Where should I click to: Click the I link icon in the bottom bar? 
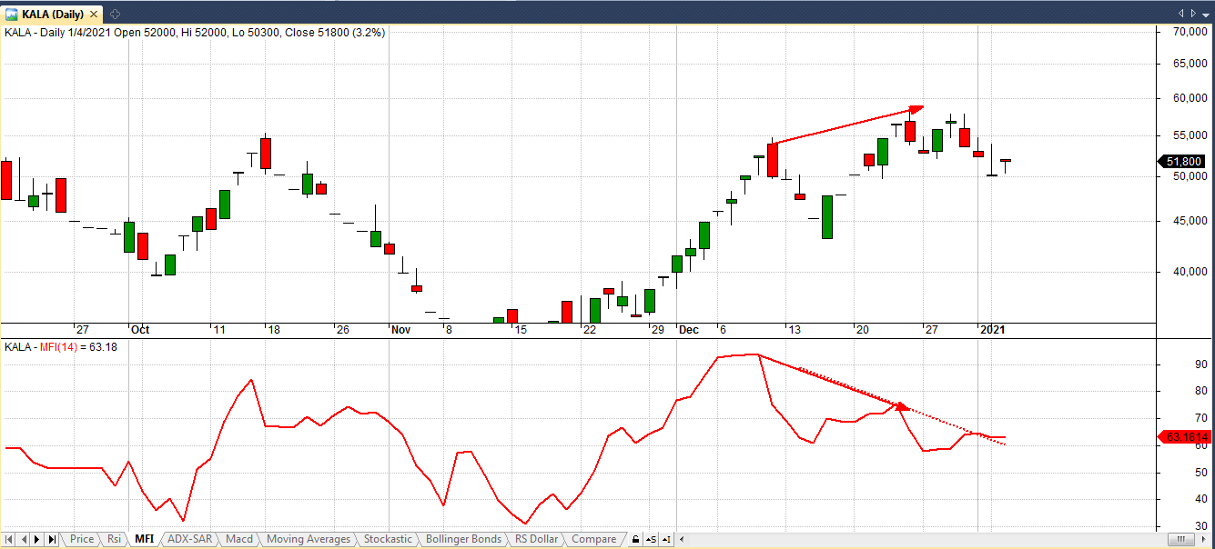[666, 539]
